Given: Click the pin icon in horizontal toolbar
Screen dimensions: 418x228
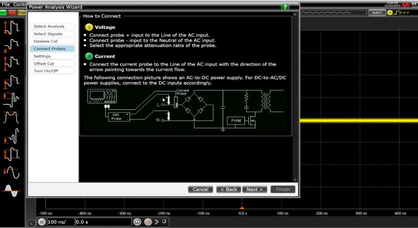Looking at the screenshot, I should tap(164, 222).
